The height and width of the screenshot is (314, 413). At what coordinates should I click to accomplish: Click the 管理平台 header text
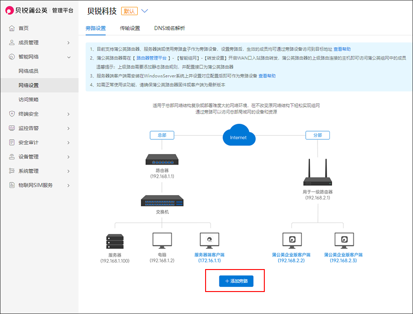point(63,11)
